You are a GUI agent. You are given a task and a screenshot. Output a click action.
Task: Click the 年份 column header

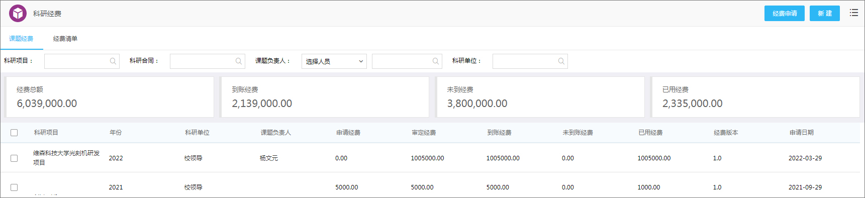click(x=116, y=133)
